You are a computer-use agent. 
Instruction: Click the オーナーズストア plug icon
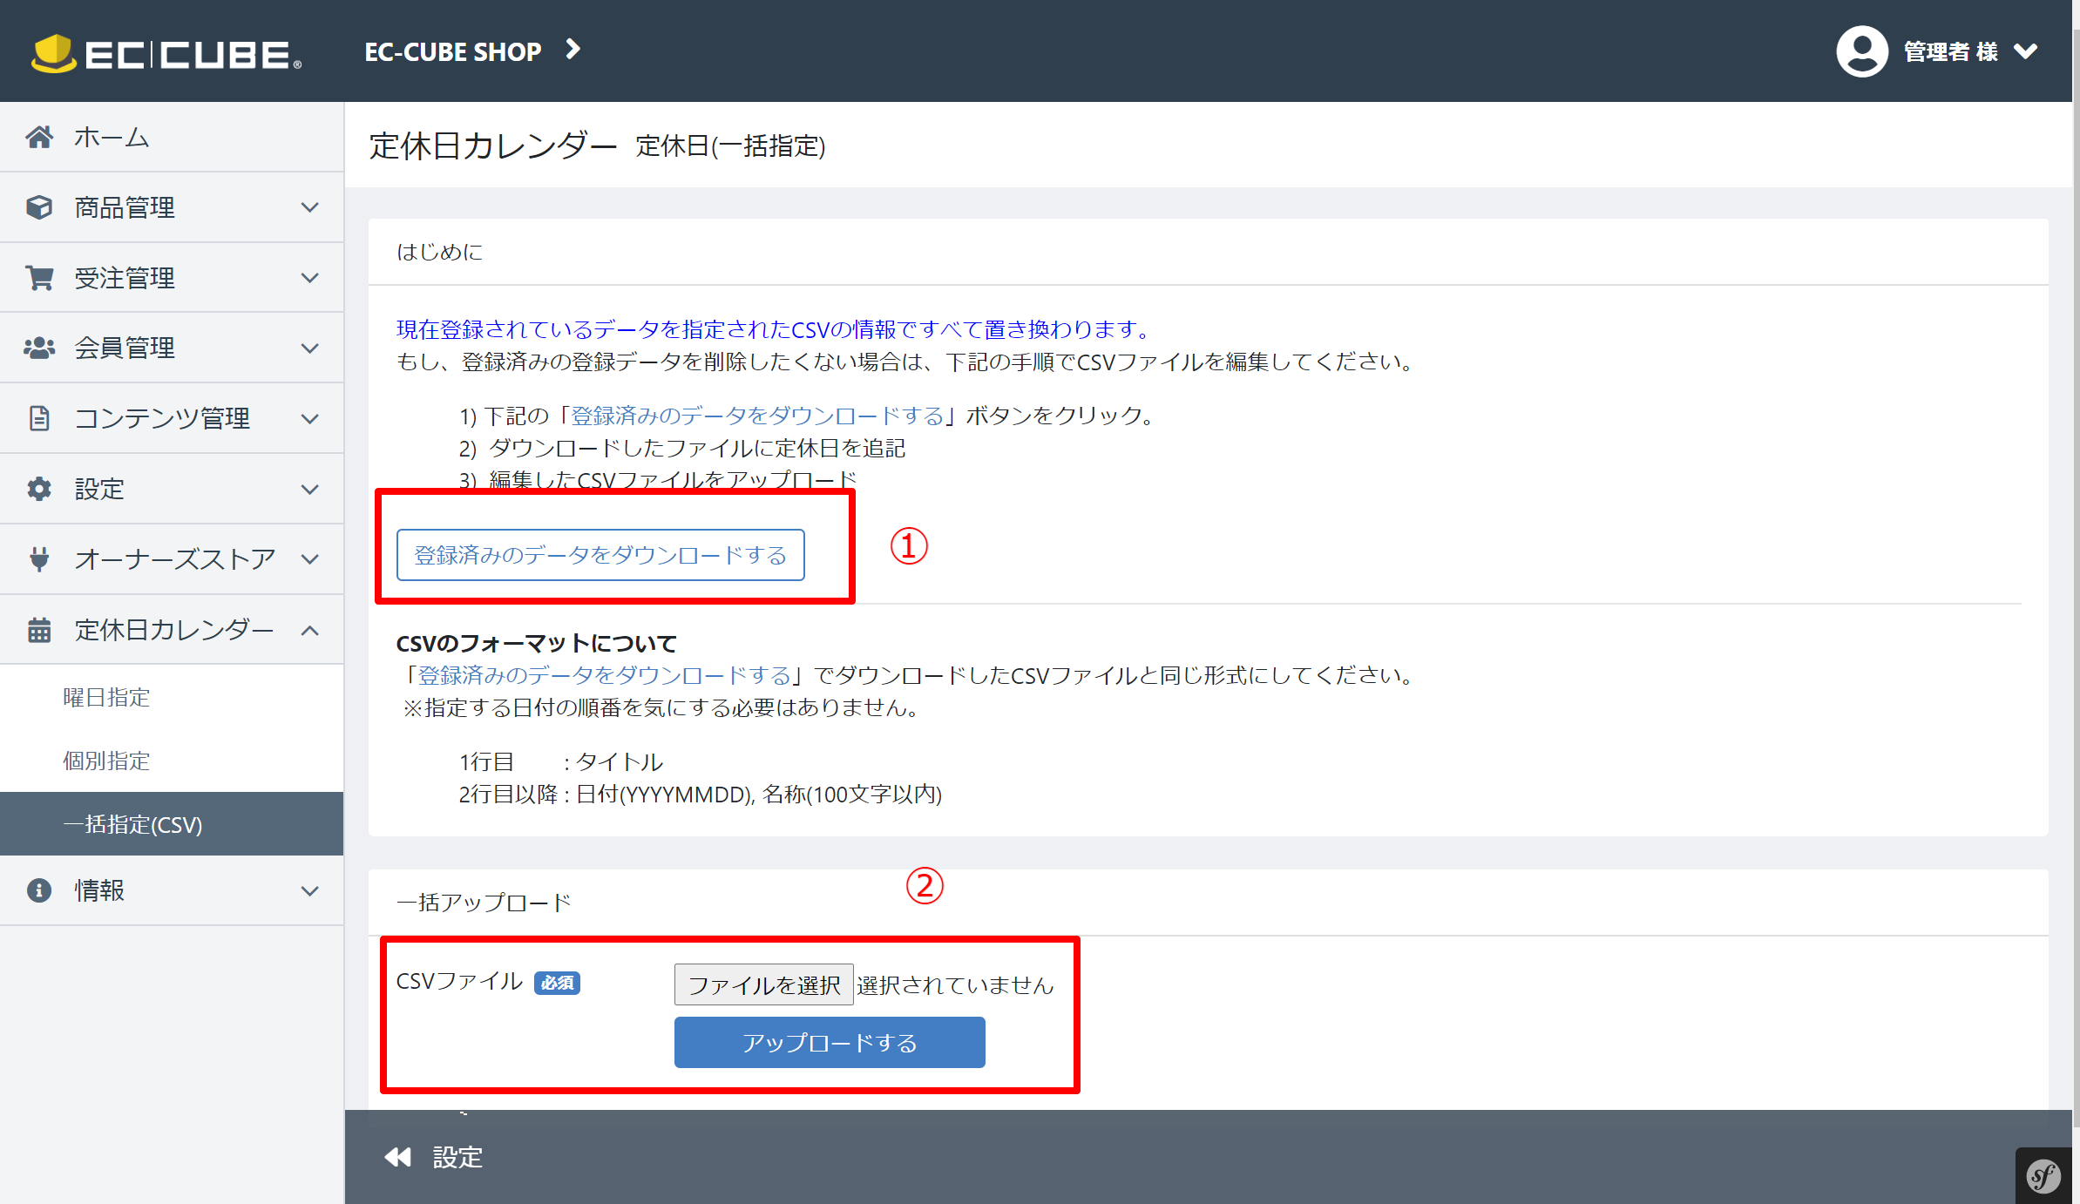click(39, 558)
